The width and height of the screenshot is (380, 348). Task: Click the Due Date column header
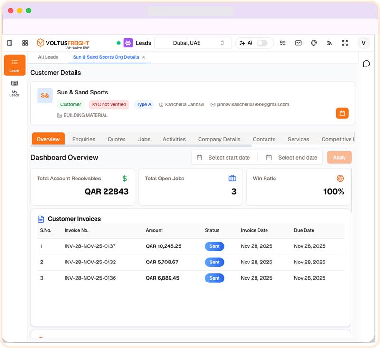304,230
